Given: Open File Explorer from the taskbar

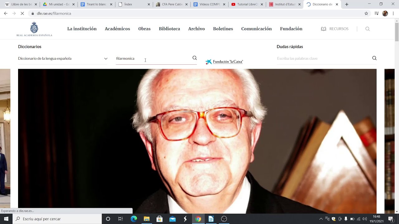Looking at the screenshot, I should point(147,219).
